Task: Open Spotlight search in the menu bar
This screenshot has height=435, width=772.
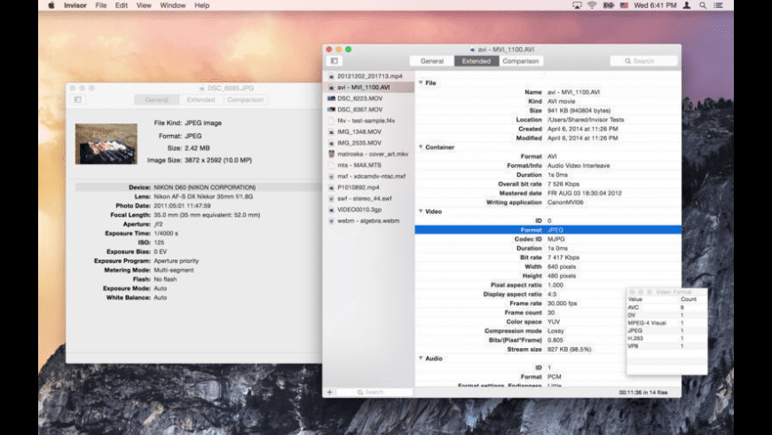Action: click(x=702, y=5)
